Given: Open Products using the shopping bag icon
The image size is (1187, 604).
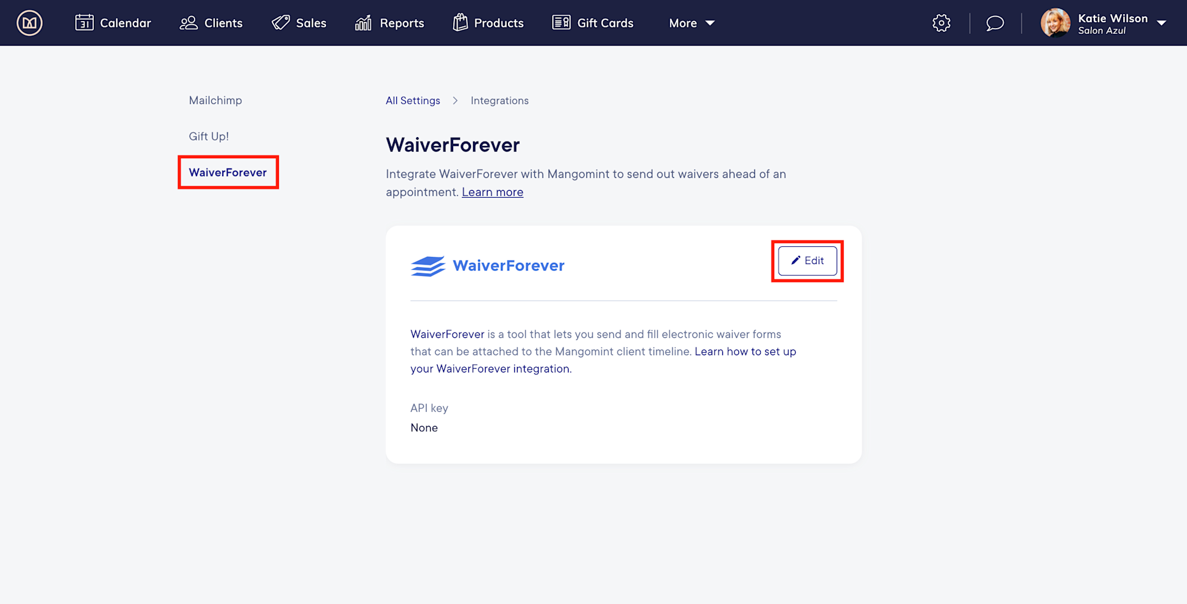Looking at the screenshot, I should point(459,22).
